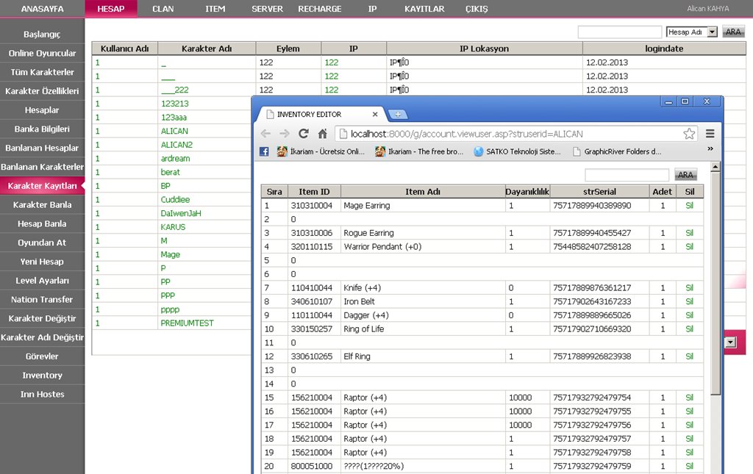Click the browser back arrow icon
The width and height of the screenshot is (753, 474).
[265, 134]
